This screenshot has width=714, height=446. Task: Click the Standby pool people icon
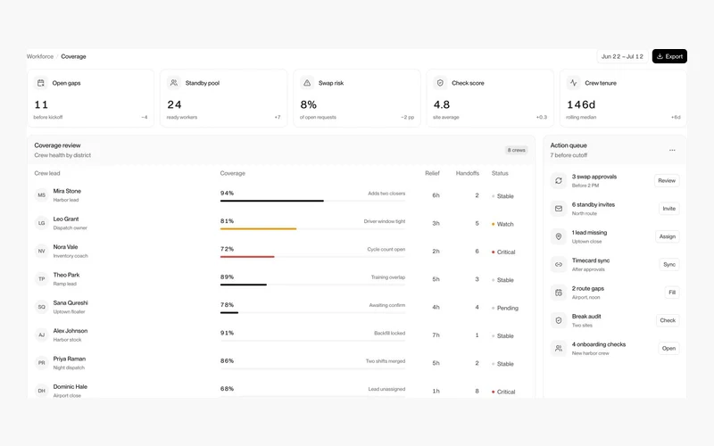pos(174,83)
